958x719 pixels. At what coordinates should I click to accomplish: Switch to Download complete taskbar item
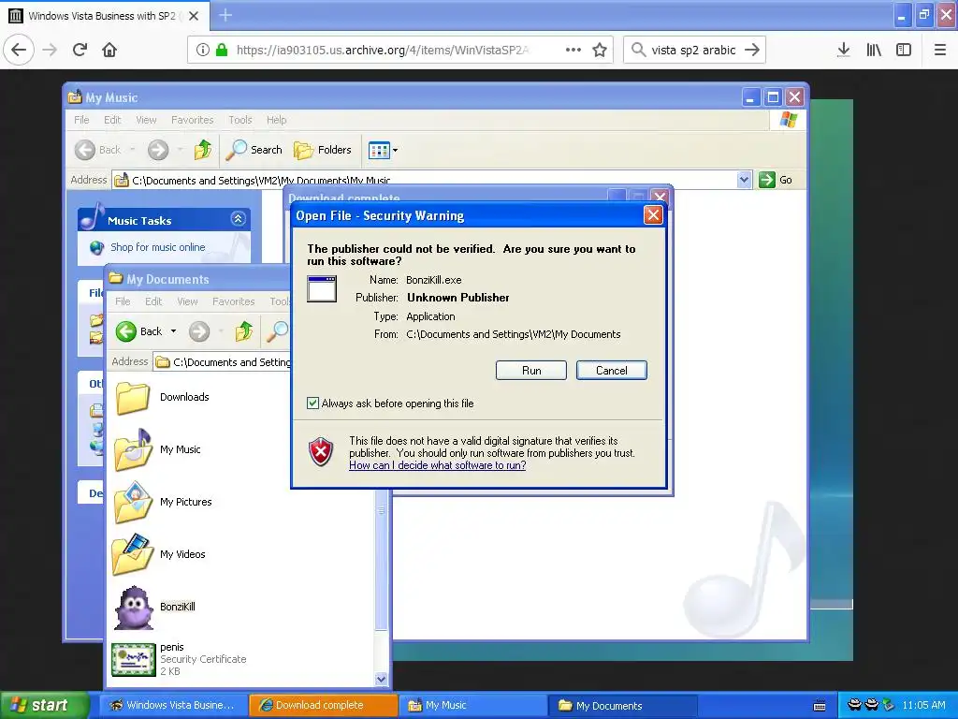(323, 706)
